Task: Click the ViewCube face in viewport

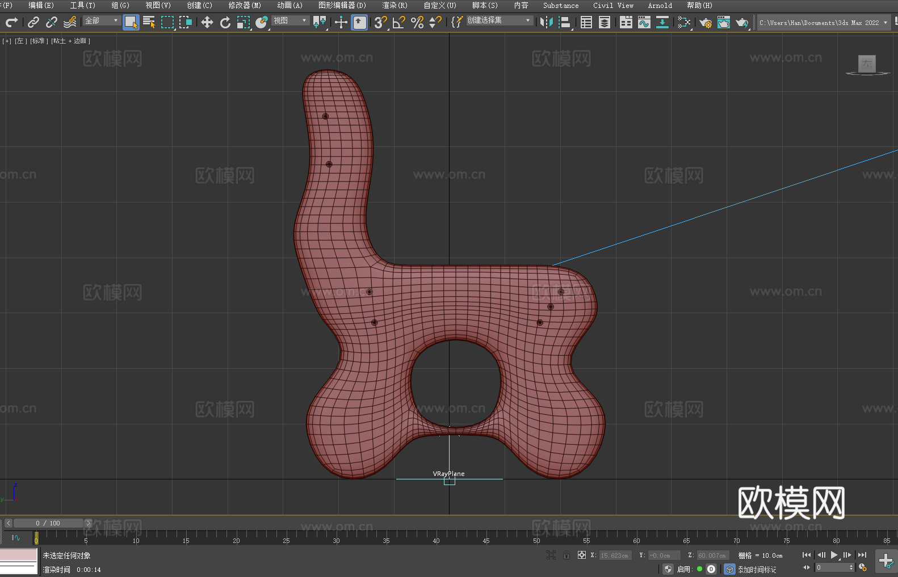Action: click(867, 64)
